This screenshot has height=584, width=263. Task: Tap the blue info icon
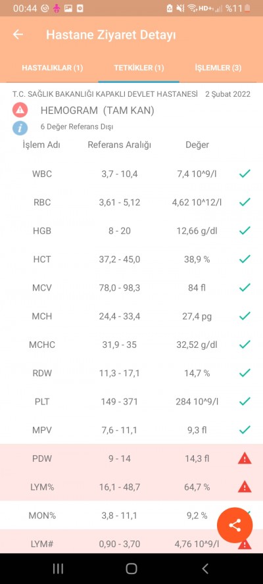pos(20,128)
